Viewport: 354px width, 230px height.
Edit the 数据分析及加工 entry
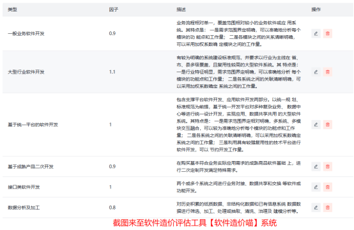316,208
